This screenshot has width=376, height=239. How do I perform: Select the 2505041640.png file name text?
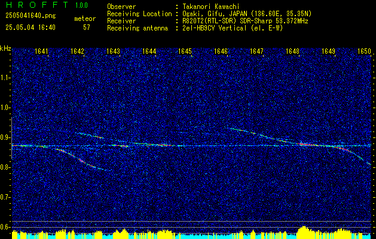pos(30,16)
